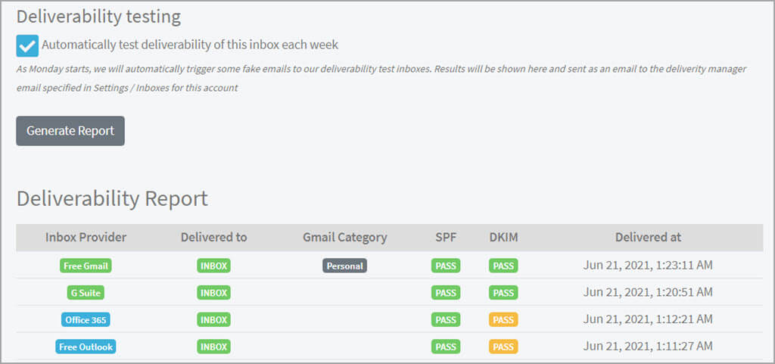Click the INBOX badge in Free Gmail row

[214, 266]
